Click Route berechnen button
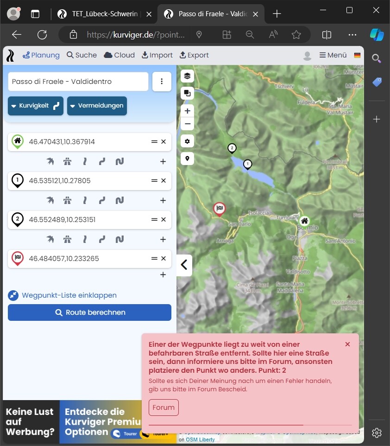This screenshot has width=390, height=446. coord(89,312)
